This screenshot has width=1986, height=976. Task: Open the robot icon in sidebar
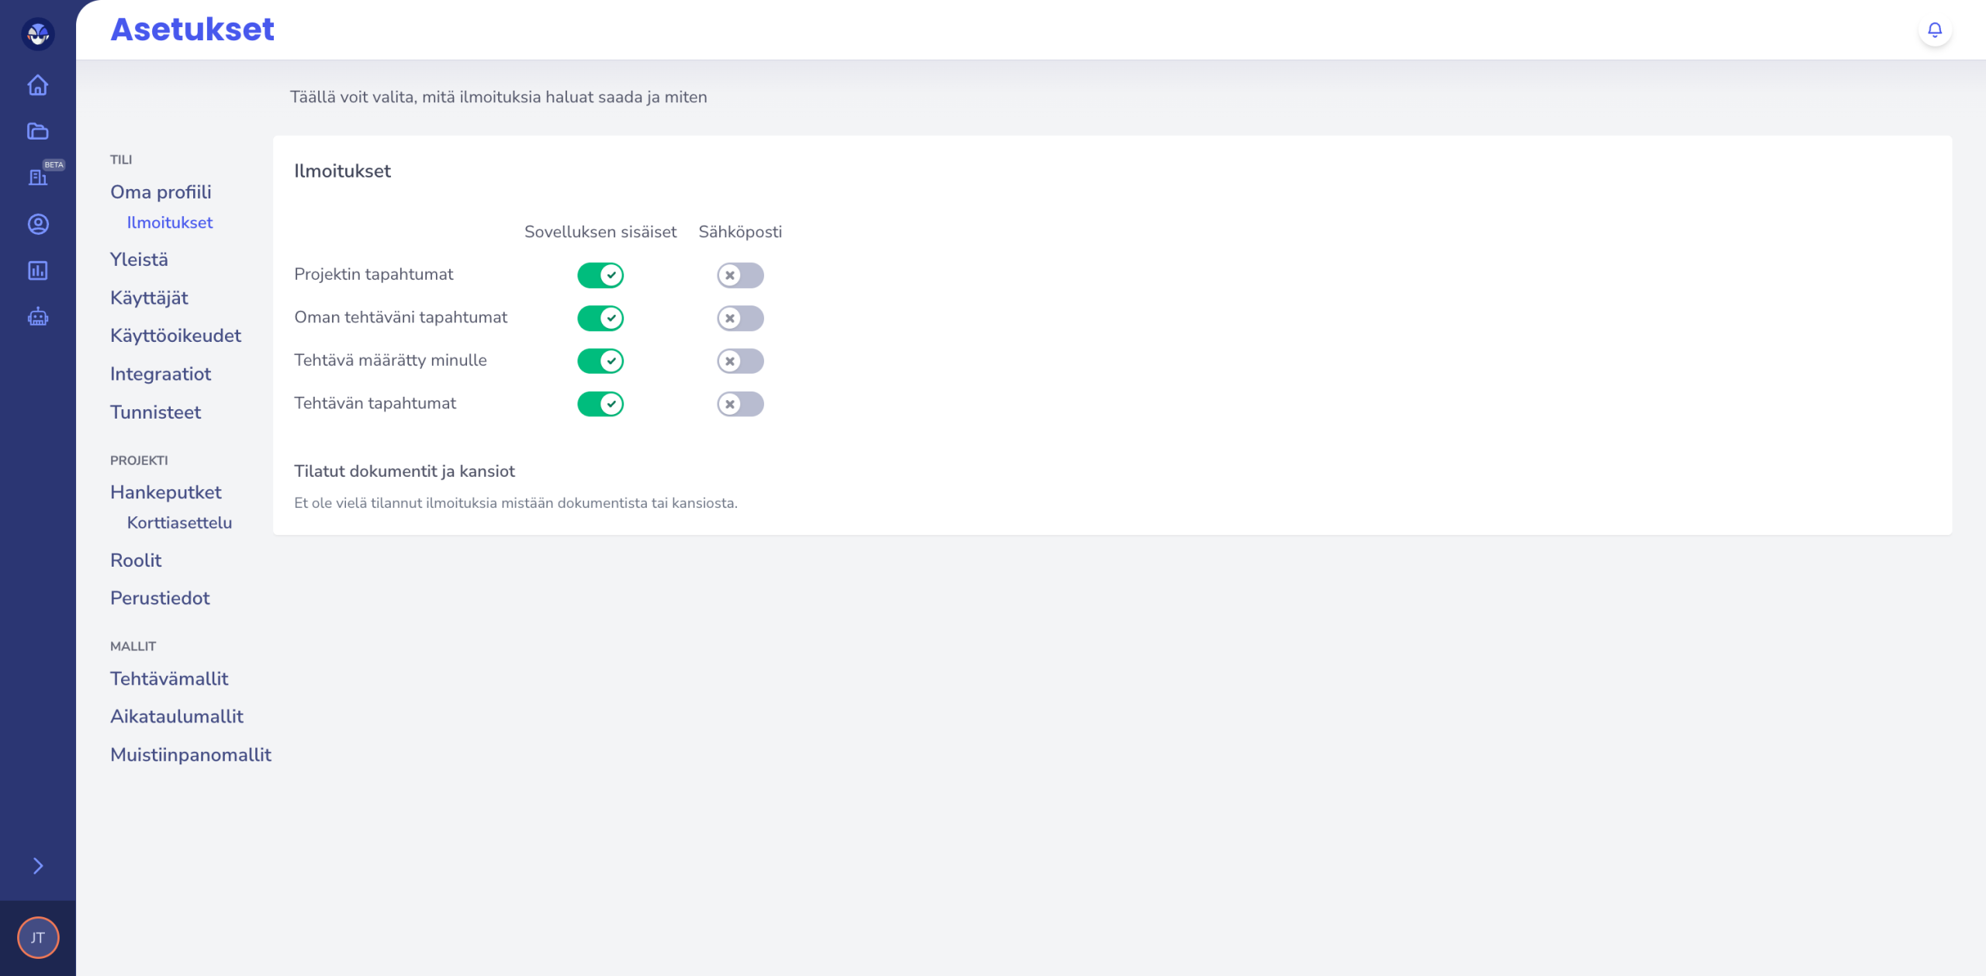click(37, 317)
